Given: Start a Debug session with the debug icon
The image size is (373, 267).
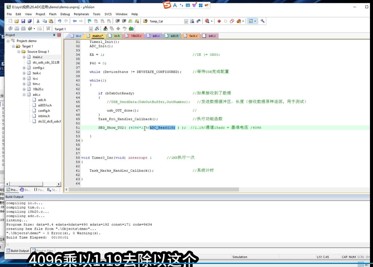Looking at the screenshot, I should [x=207, y=21].
